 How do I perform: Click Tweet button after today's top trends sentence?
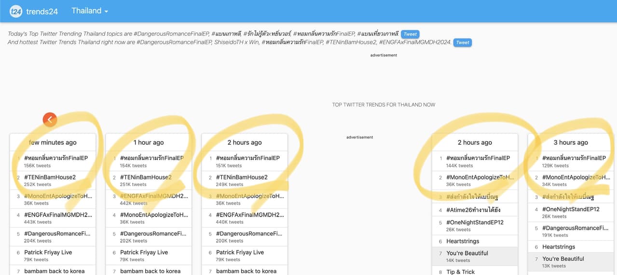pyautogui.click(x=410, y=34)
